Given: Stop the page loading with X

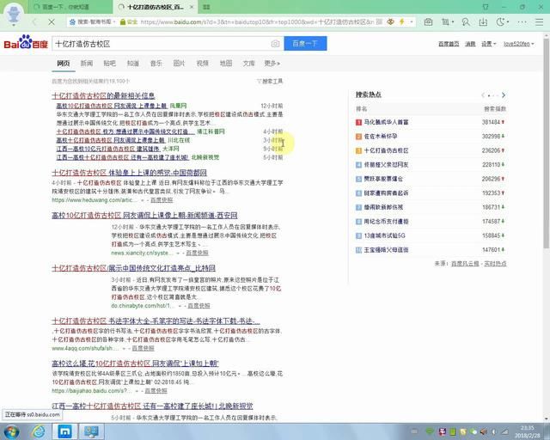Looking at the screenshot, I should click(x=52, y=22).
